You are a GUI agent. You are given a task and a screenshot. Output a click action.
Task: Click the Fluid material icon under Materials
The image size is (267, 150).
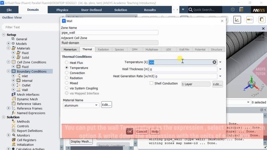click(x=18, y=53)
